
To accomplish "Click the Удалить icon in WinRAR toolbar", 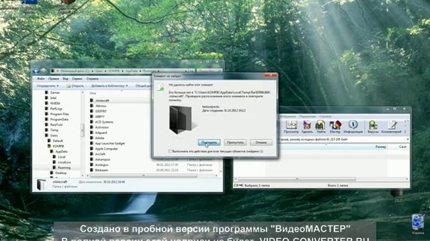I will pyautogui.click(x=307, y=127).
